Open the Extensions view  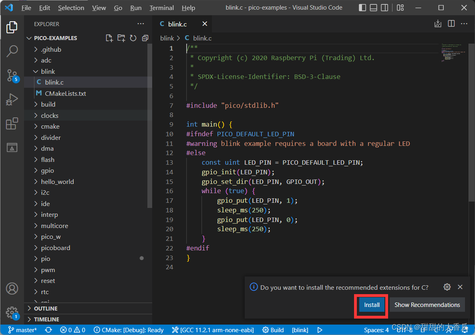click(12, 124)
